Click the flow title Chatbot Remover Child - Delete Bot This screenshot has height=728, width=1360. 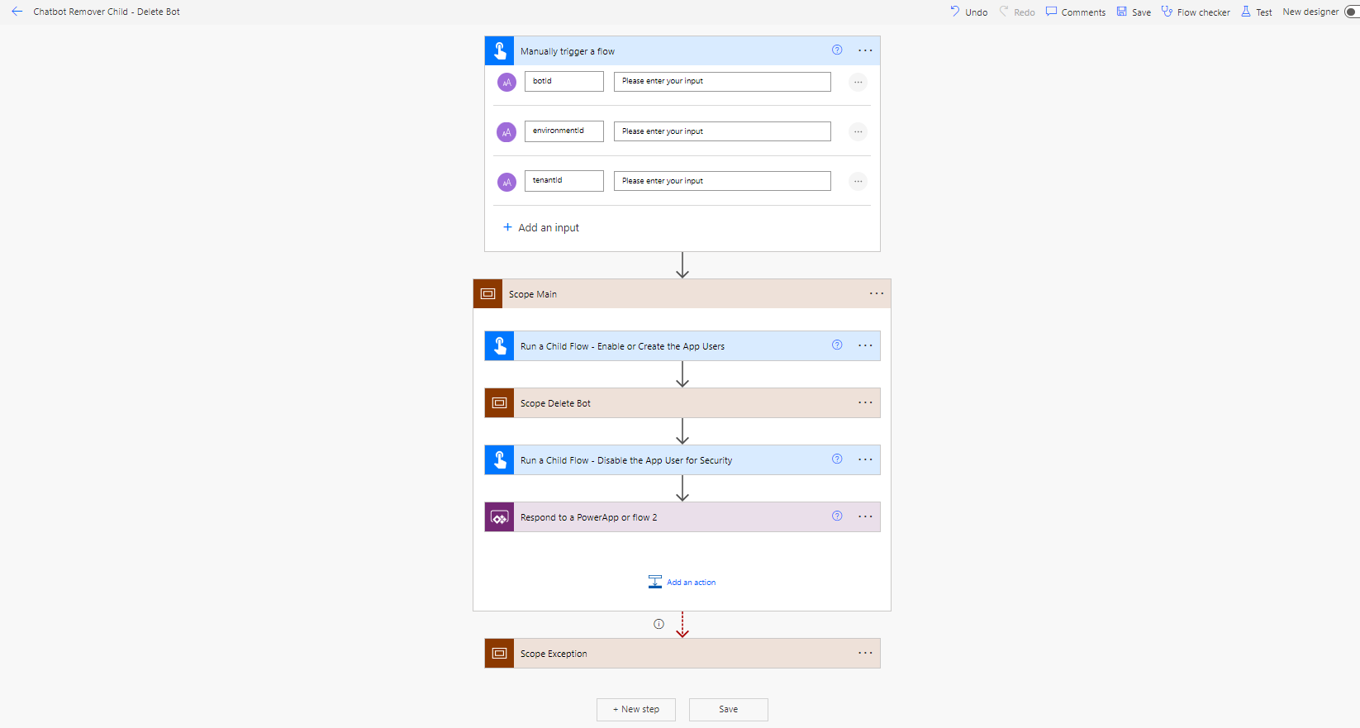(x=107, y=12)
